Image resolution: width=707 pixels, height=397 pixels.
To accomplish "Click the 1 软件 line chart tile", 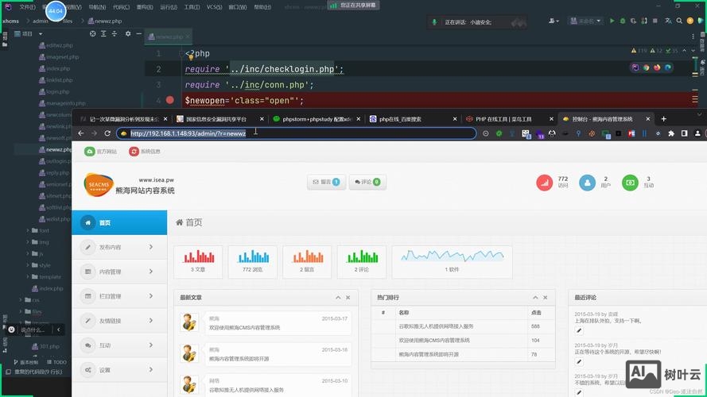I will click(x=452, y=261).
